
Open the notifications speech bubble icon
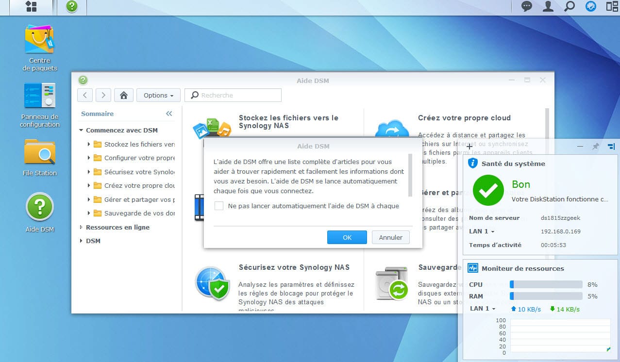click(527, 7)
